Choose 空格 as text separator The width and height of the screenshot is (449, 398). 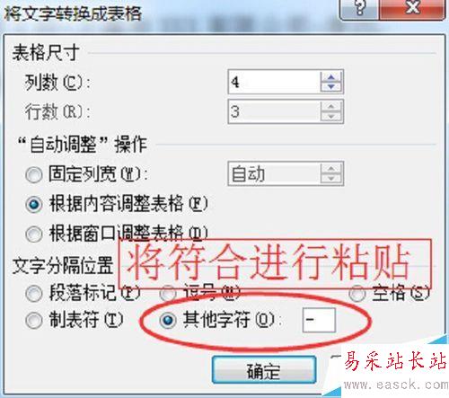[x=357, y=294]
